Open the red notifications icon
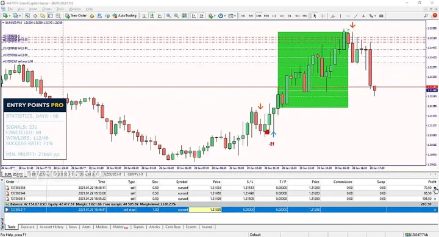439x237 pixels. click(x=435, y=16)
